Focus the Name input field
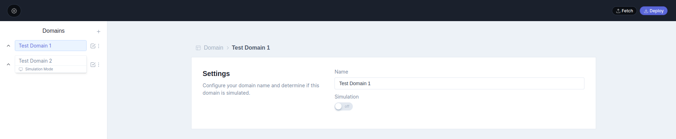Screen dimensions: 676x139 tap(459, 83)
